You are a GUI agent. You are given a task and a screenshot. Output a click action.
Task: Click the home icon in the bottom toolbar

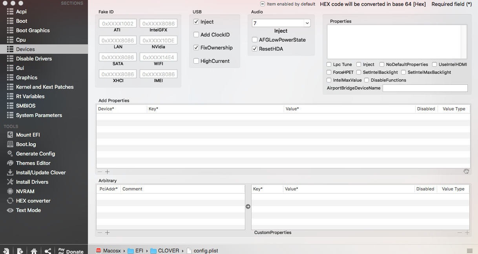click(34, 251)
